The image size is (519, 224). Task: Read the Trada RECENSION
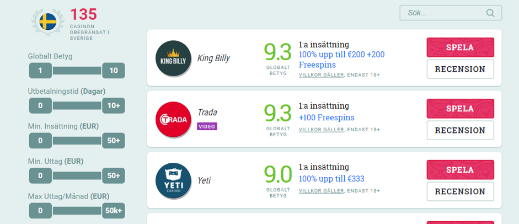coord(460,130)
